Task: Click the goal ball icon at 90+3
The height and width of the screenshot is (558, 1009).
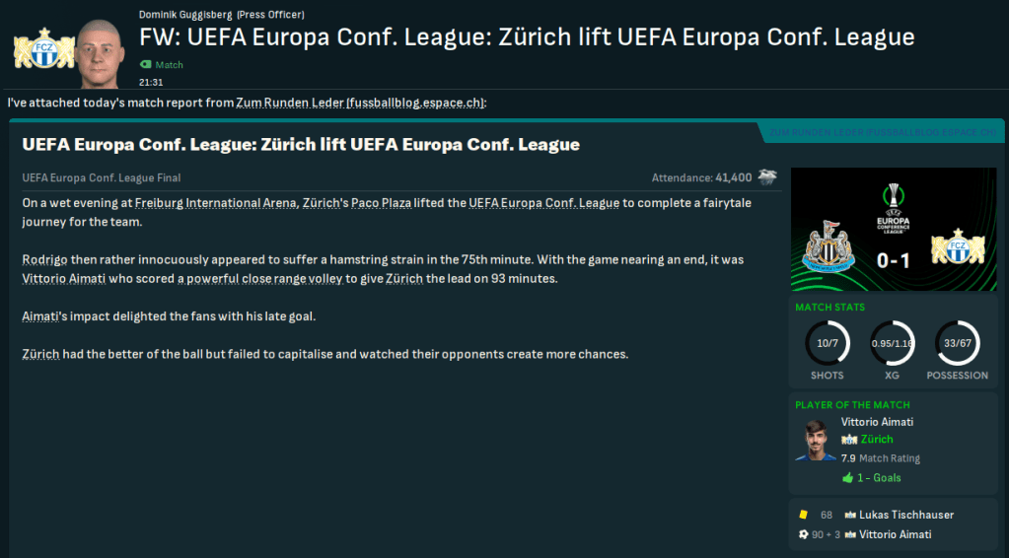Action: [804, 534]
